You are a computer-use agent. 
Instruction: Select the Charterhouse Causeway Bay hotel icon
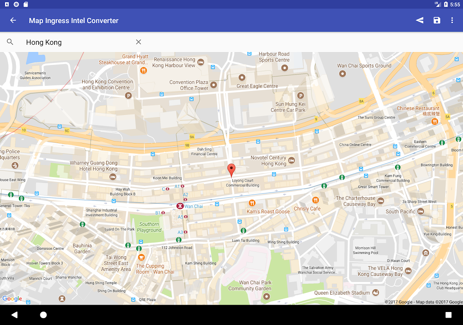381,201
